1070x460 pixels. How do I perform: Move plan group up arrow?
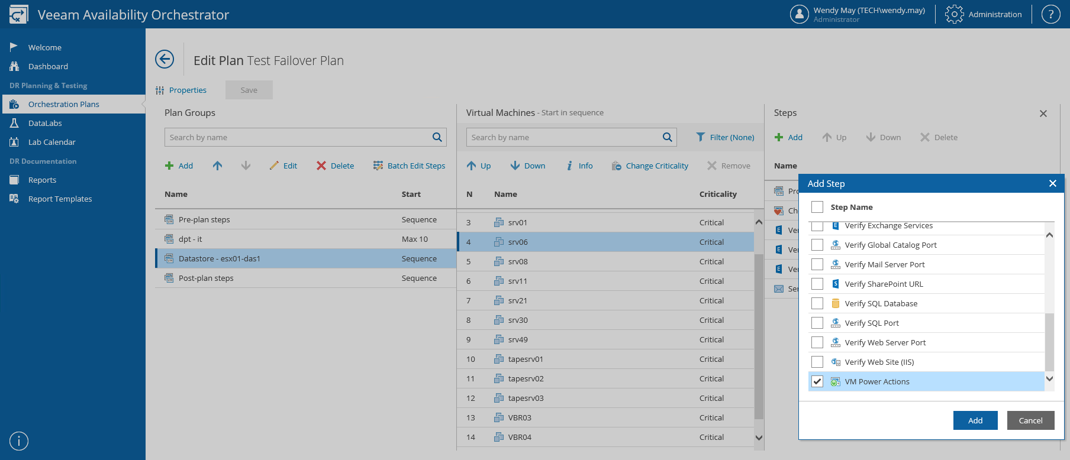click(217, 166)
